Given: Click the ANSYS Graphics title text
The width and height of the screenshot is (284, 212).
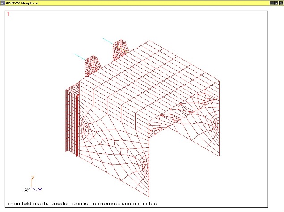Looking at the screenshot, I should tap(22, 3).
